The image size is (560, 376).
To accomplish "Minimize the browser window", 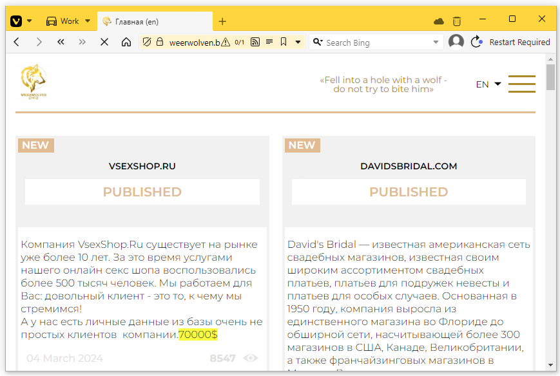I will (483, 19).
